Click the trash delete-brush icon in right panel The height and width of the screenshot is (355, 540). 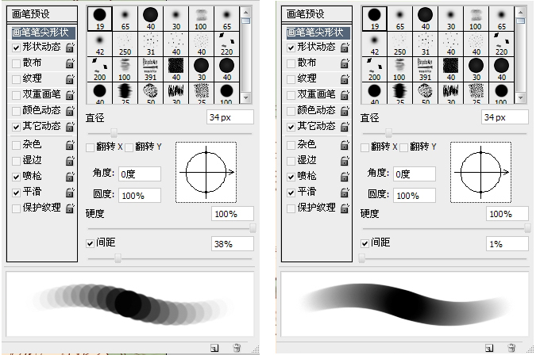pos(511,348)
